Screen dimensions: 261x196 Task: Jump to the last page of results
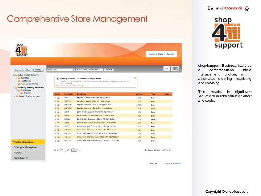80,150
